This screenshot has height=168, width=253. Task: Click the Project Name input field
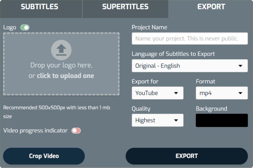click(x=189, y=38)
